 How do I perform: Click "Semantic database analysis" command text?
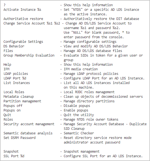point(28,133)
